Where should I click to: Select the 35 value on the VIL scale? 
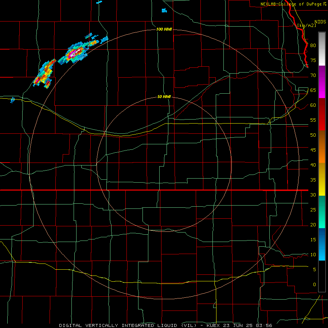tap(313, 180)
